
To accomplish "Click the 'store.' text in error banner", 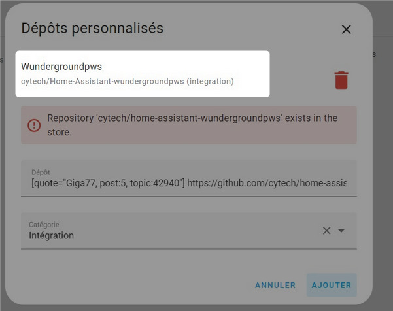I will tap(60, 132).
